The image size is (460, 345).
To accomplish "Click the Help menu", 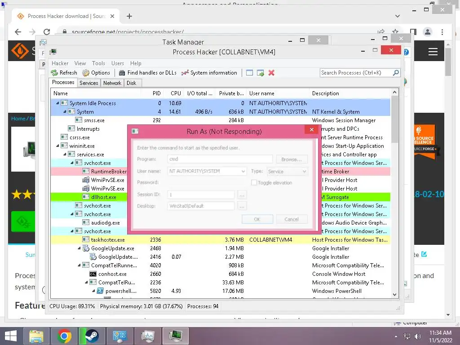I will coord(136,63).
